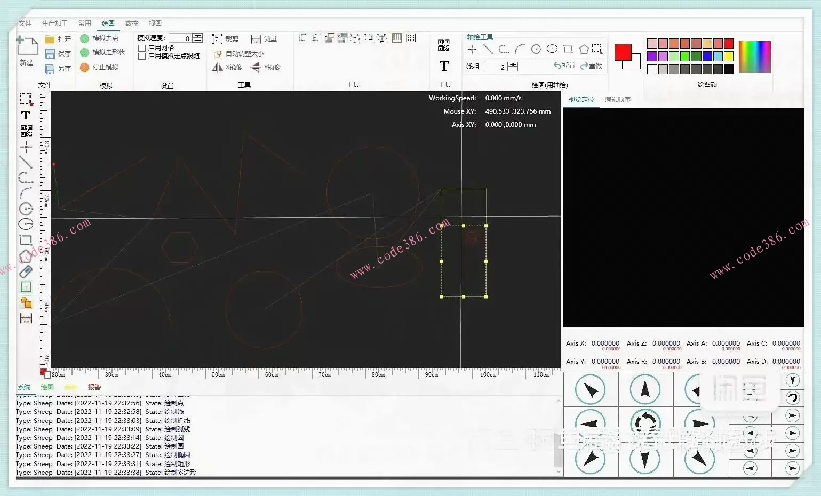Viewport: 821px width, 496px height.
Task: Click the 模拟速度 input field
Action: [180, 38]
